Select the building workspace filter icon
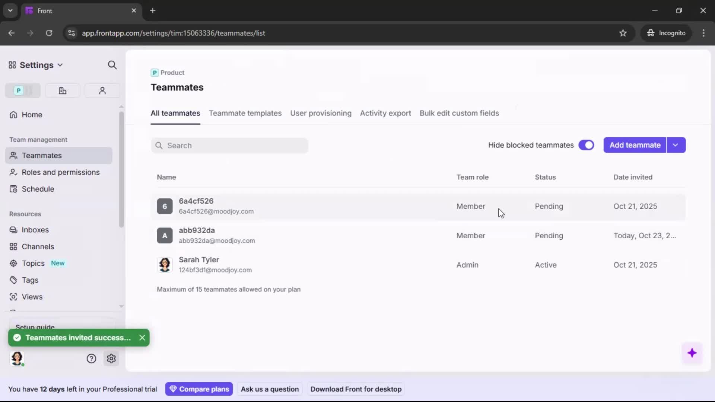715x402 pixels. (x=62, y=90)
